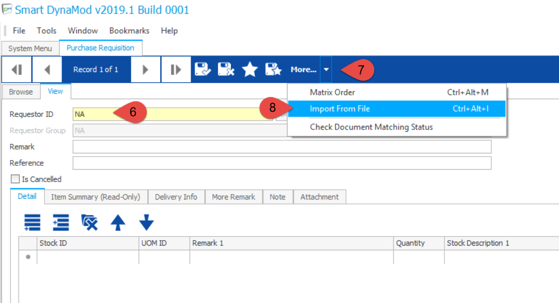Go to the previous record
559x303 pixels.
click(x=47, y=69)
